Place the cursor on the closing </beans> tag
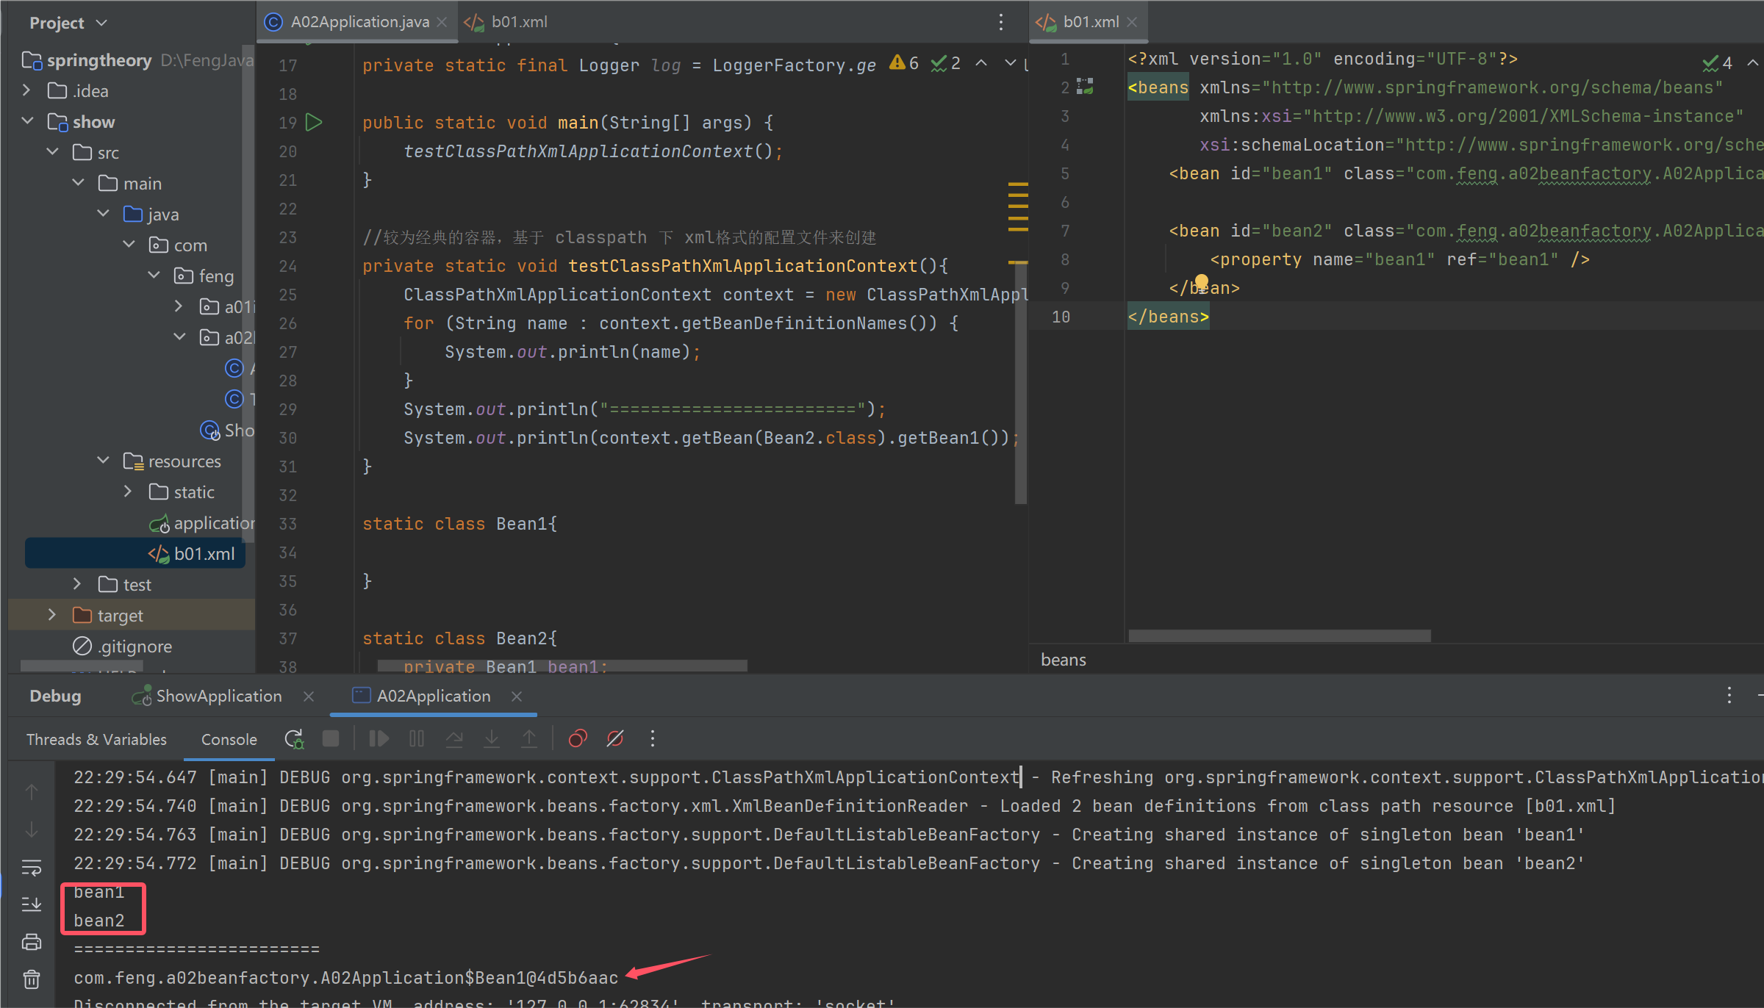 click(1168, 317)
